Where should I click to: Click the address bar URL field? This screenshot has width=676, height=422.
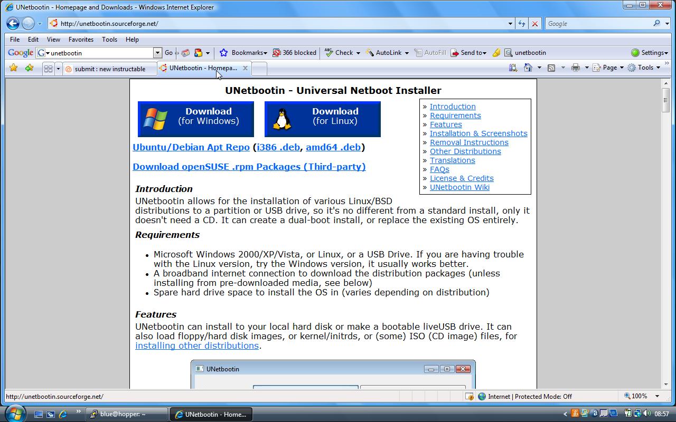(x=277, y=23)
